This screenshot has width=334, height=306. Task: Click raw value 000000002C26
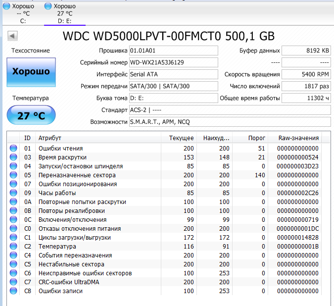(297, 193)
